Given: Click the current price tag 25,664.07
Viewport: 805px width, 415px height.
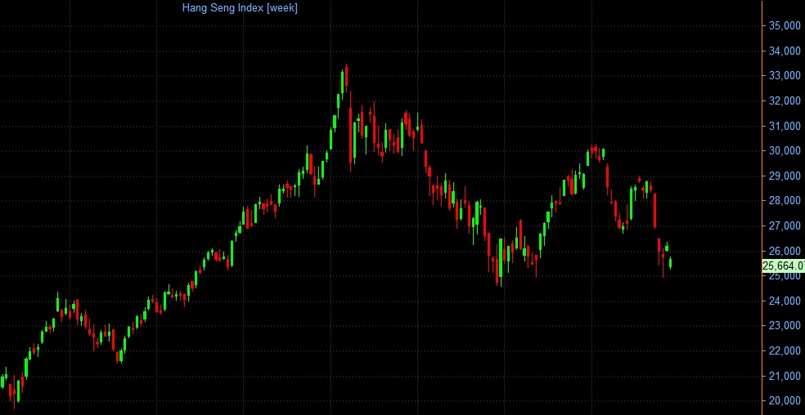Looking at the screenshot, I should pyautogui.click(x=784, y=266).
